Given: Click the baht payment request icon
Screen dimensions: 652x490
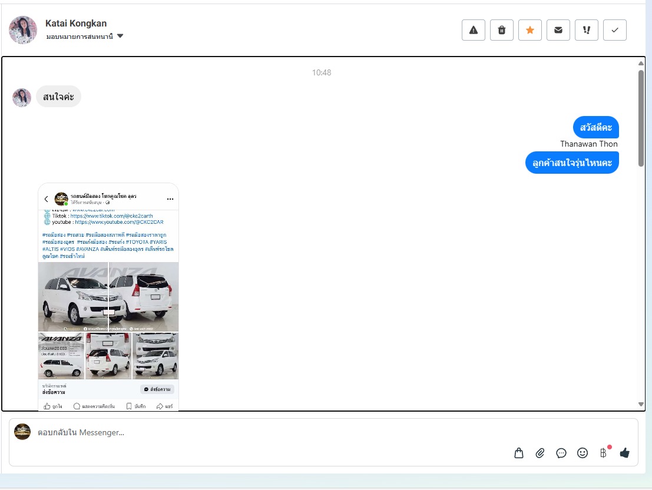Looking at the screenshot, I should tap(603, 453).
